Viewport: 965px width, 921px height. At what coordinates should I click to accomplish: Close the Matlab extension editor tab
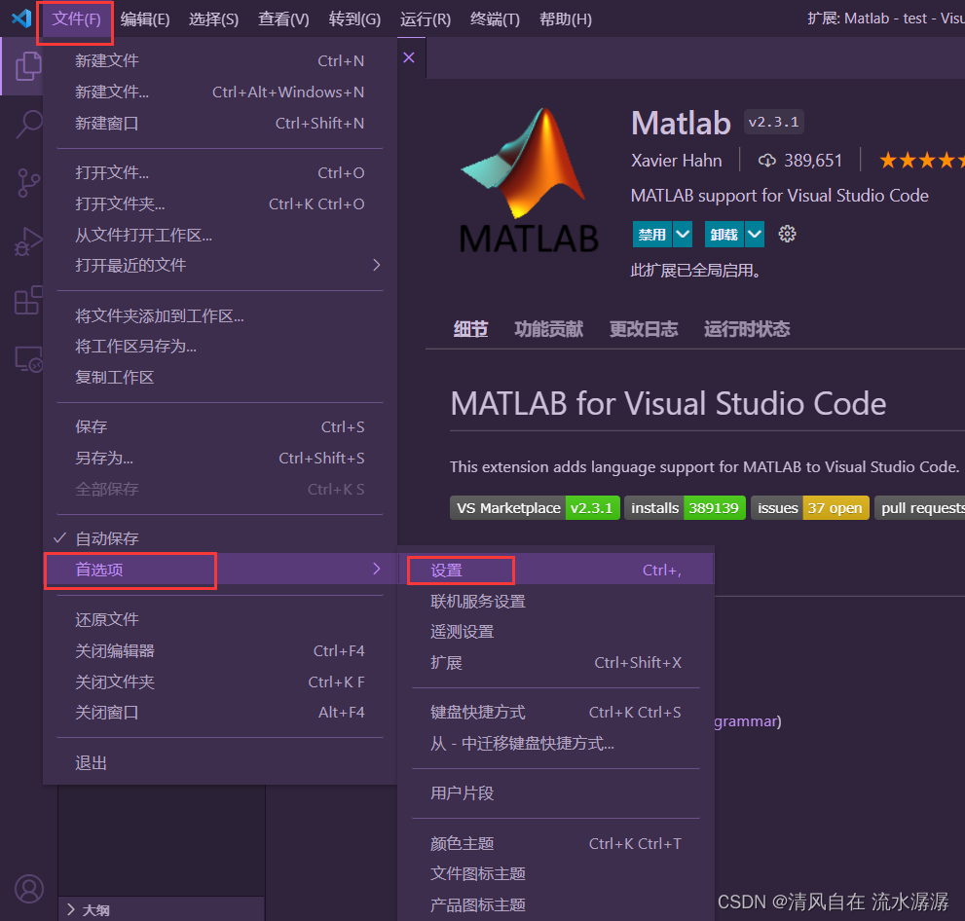click(409, 57)
